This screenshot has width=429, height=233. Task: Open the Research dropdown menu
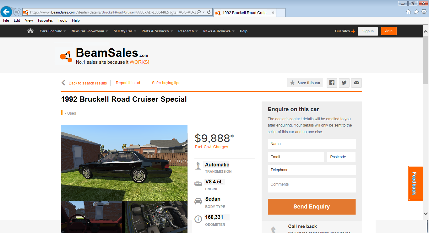pos(188,31)
